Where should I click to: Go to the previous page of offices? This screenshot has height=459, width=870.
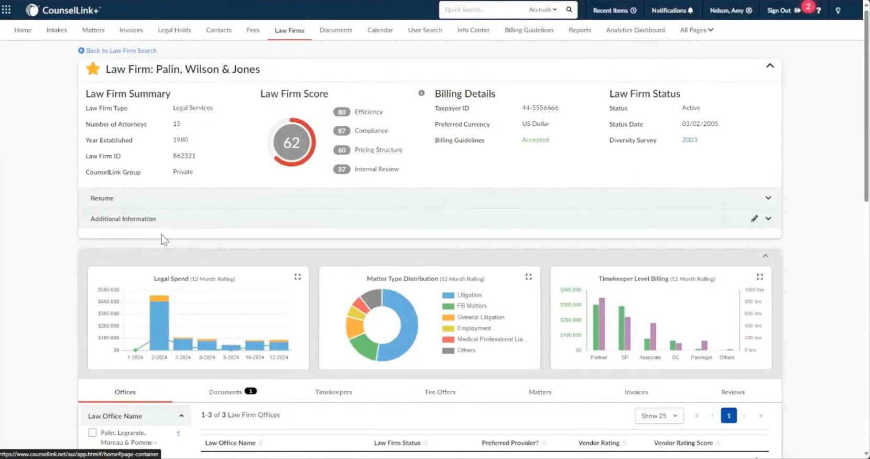click(712, 415)
